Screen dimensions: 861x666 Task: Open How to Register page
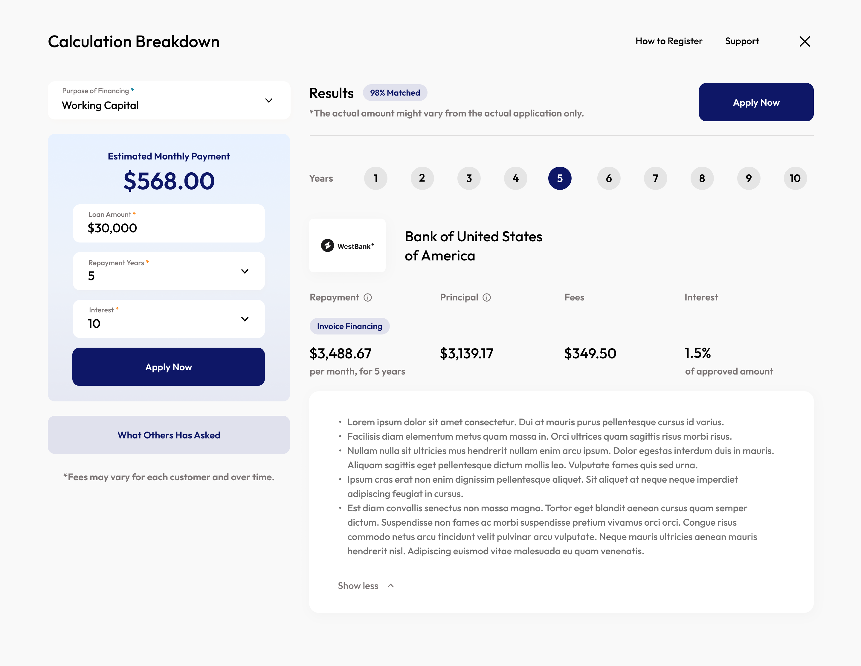point(668,41)
